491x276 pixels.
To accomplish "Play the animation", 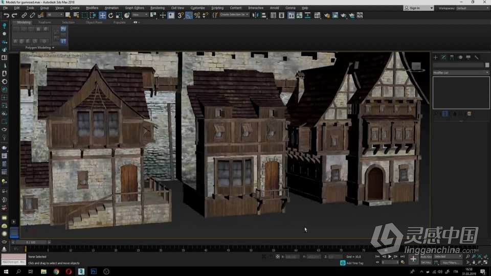I will [x=390, y=257].
